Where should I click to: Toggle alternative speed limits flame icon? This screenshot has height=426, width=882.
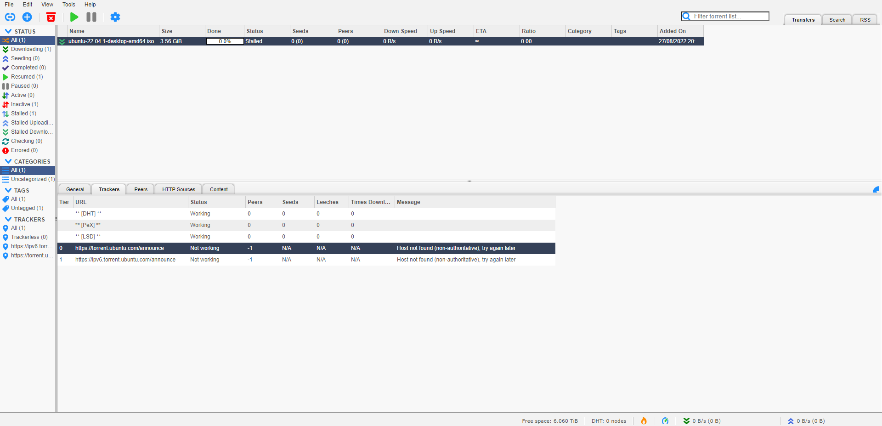click(644, 421)
